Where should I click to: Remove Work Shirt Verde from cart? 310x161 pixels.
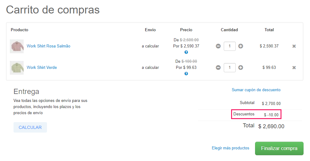[294, 68]
